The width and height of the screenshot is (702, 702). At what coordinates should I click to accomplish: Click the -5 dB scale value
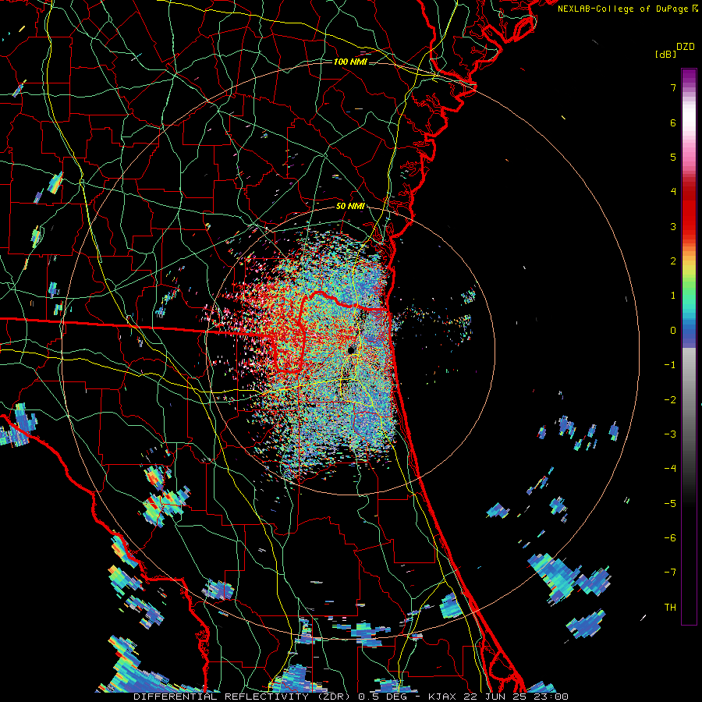tap(670, 504)
